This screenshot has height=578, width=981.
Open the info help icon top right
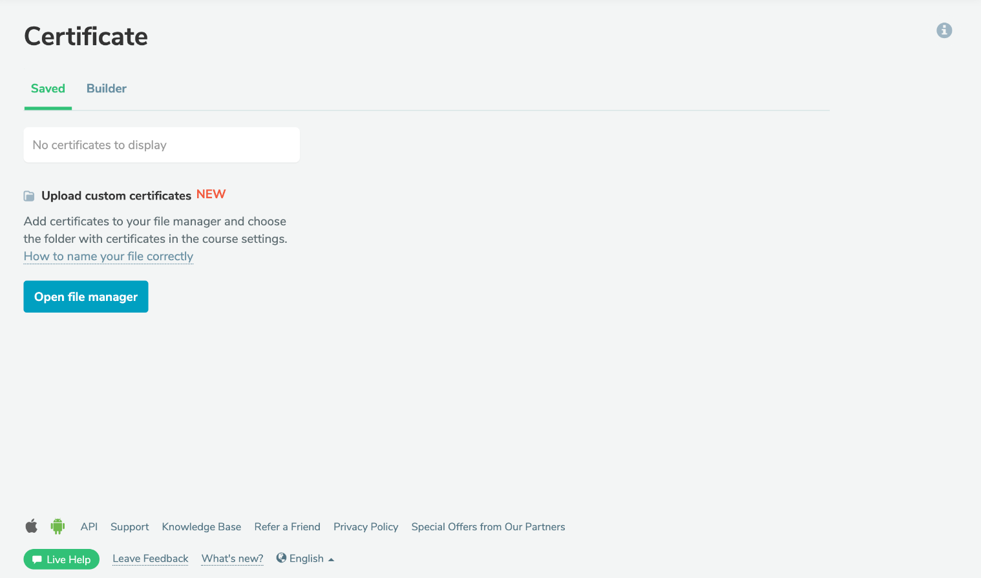944,30
